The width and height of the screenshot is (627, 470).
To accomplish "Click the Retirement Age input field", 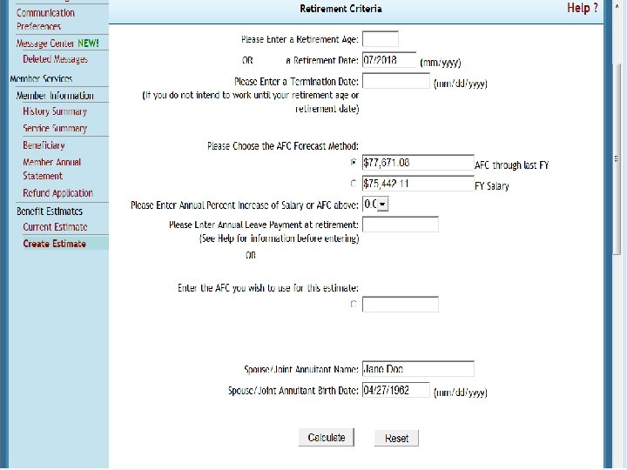I will point(381,39).
